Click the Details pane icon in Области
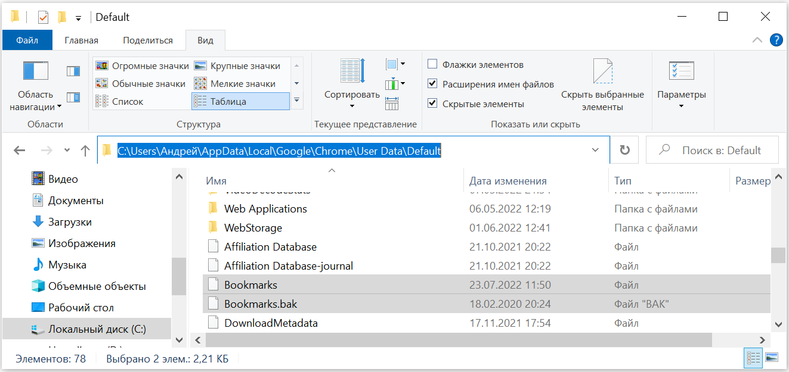 point(73,97)
